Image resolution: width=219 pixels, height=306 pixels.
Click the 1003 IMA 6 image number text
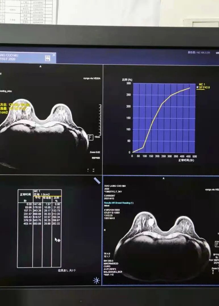(109, 218)
